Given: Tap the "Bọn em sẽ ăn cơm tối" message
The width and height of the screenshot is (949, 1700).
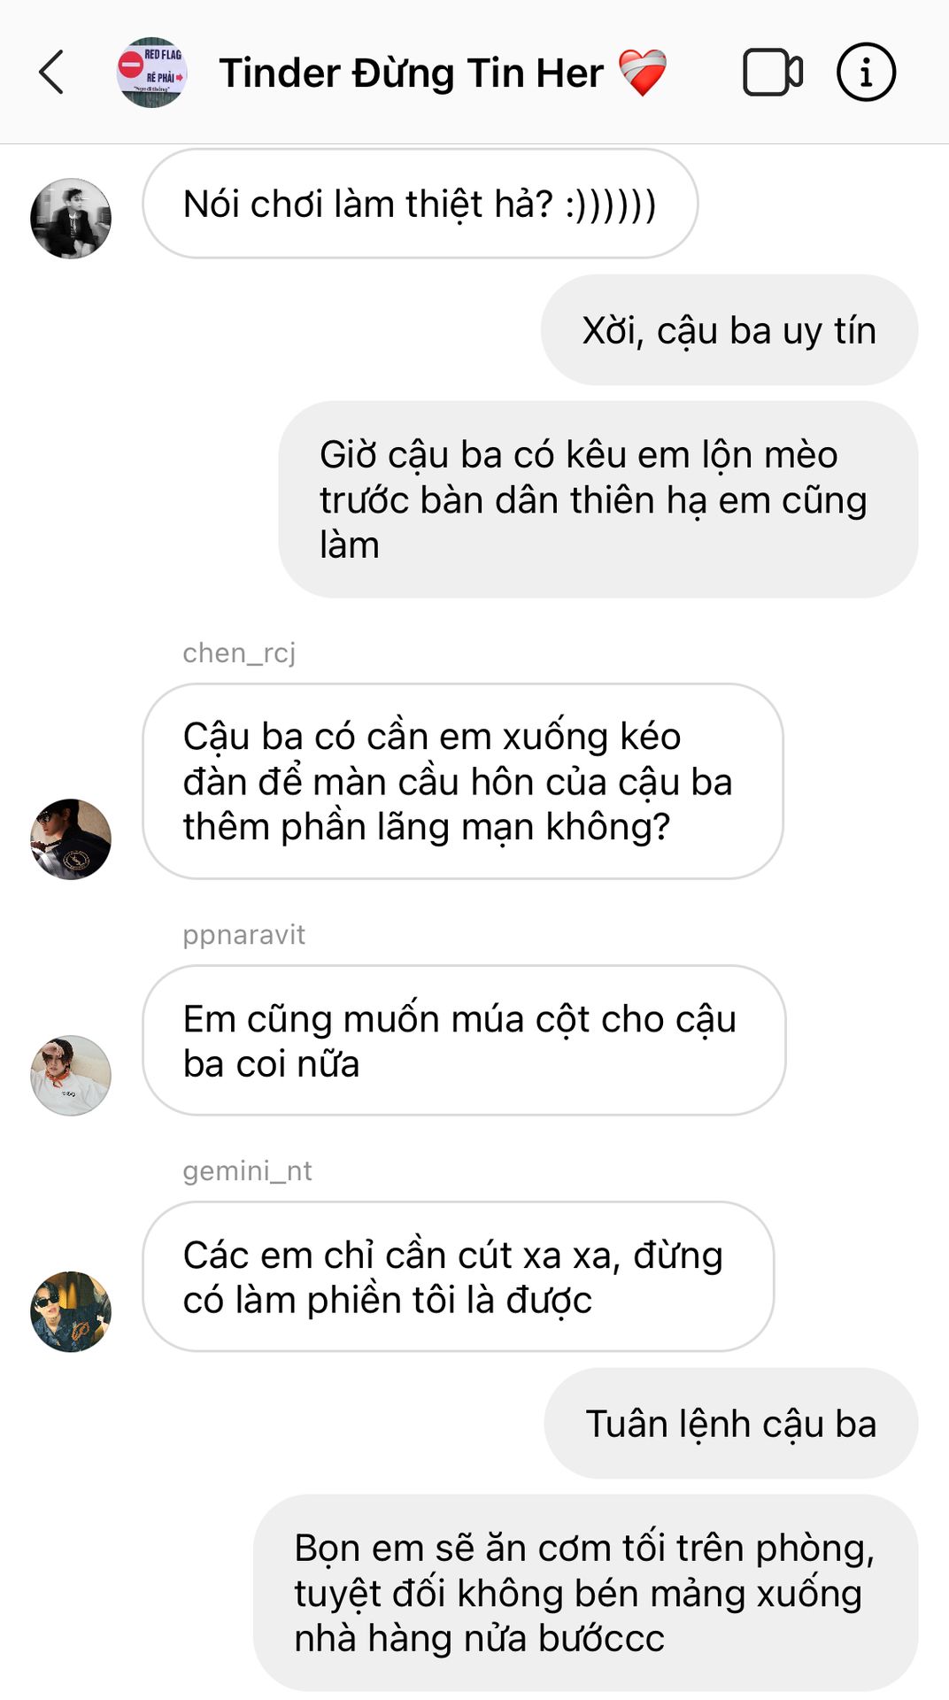Looking at the screenshot, I should point(586,1593).
